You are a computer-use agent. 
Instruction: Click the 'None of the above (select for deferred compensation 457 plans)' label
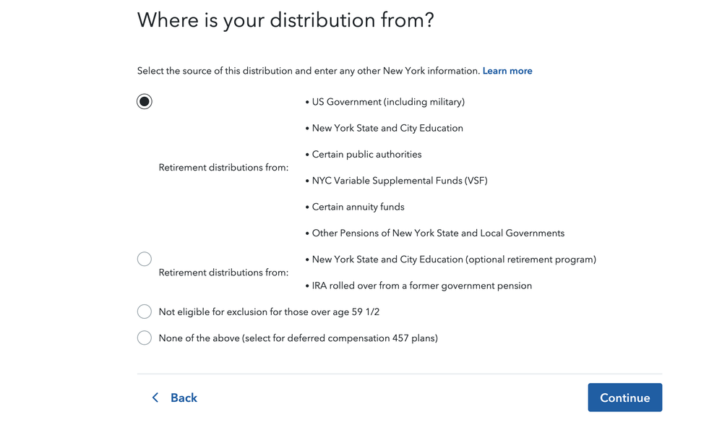[298, 338]
